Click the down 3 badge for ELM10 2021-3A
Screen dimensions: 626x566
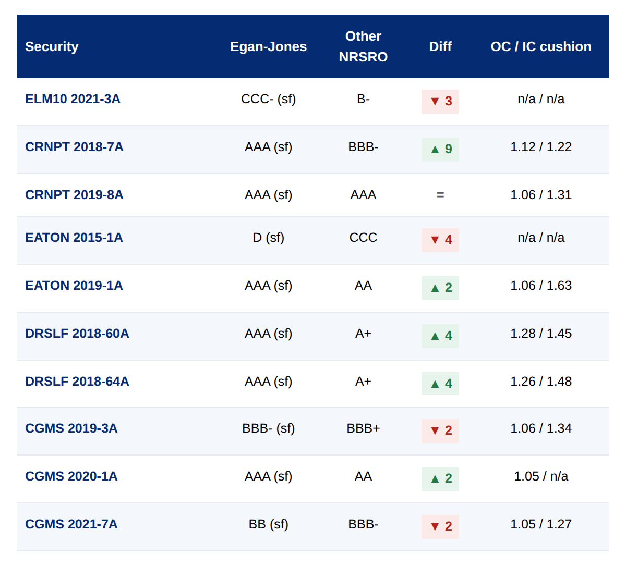[440, 101]
